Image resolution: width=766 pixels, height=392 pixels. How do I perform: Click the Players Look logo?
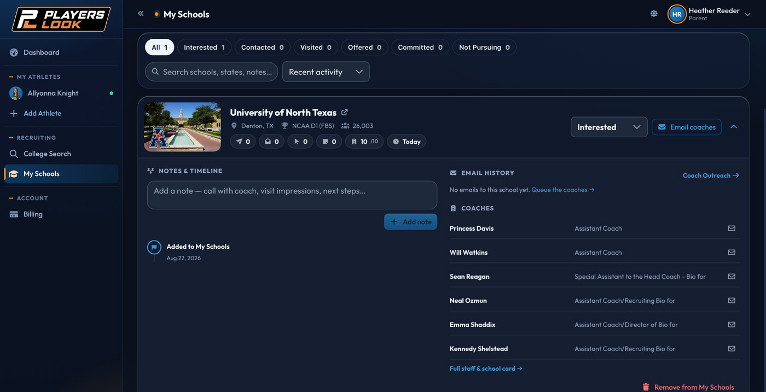point(61,19)
